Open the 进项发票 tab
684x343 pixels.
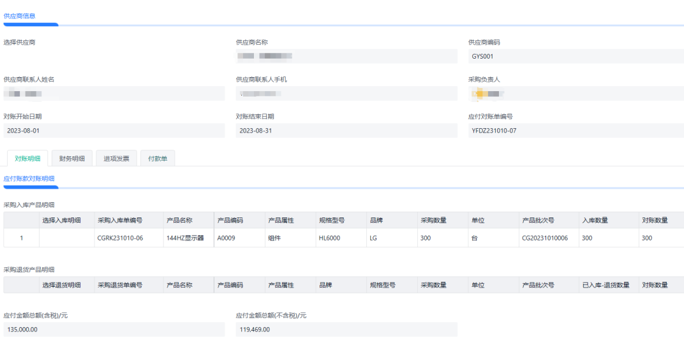(116, 158)
